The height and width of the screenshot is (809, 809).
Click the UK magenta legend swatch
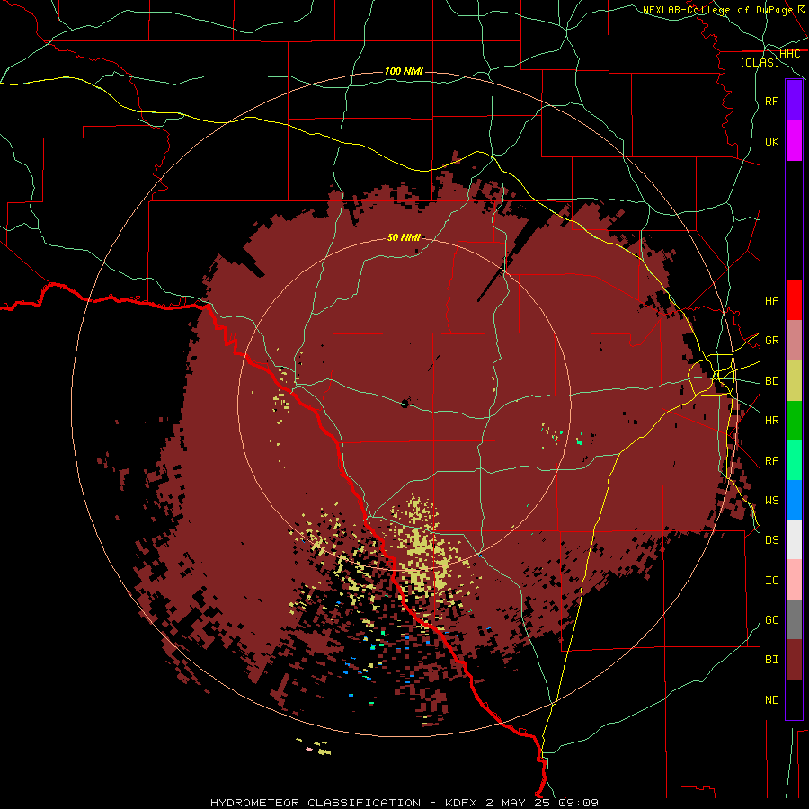click(x=794, y=141)
